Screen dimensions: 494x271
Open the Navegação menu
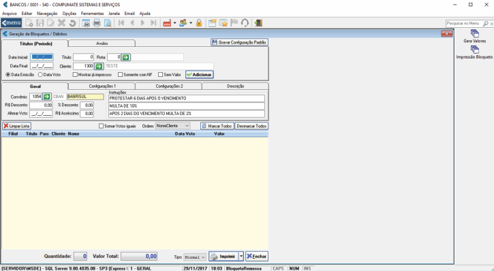click(x=47, y=14)
